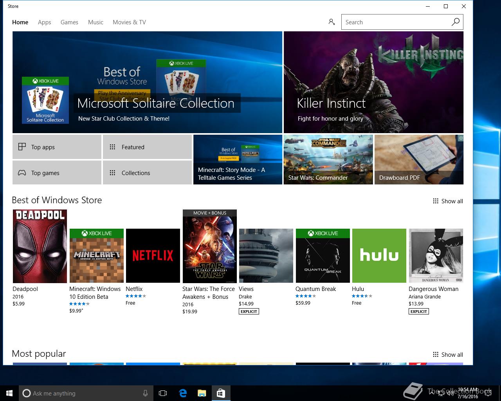
Task: Open Microsoft Edge from the taskbar
Action: pyautogui.click(x=183, y=393)
